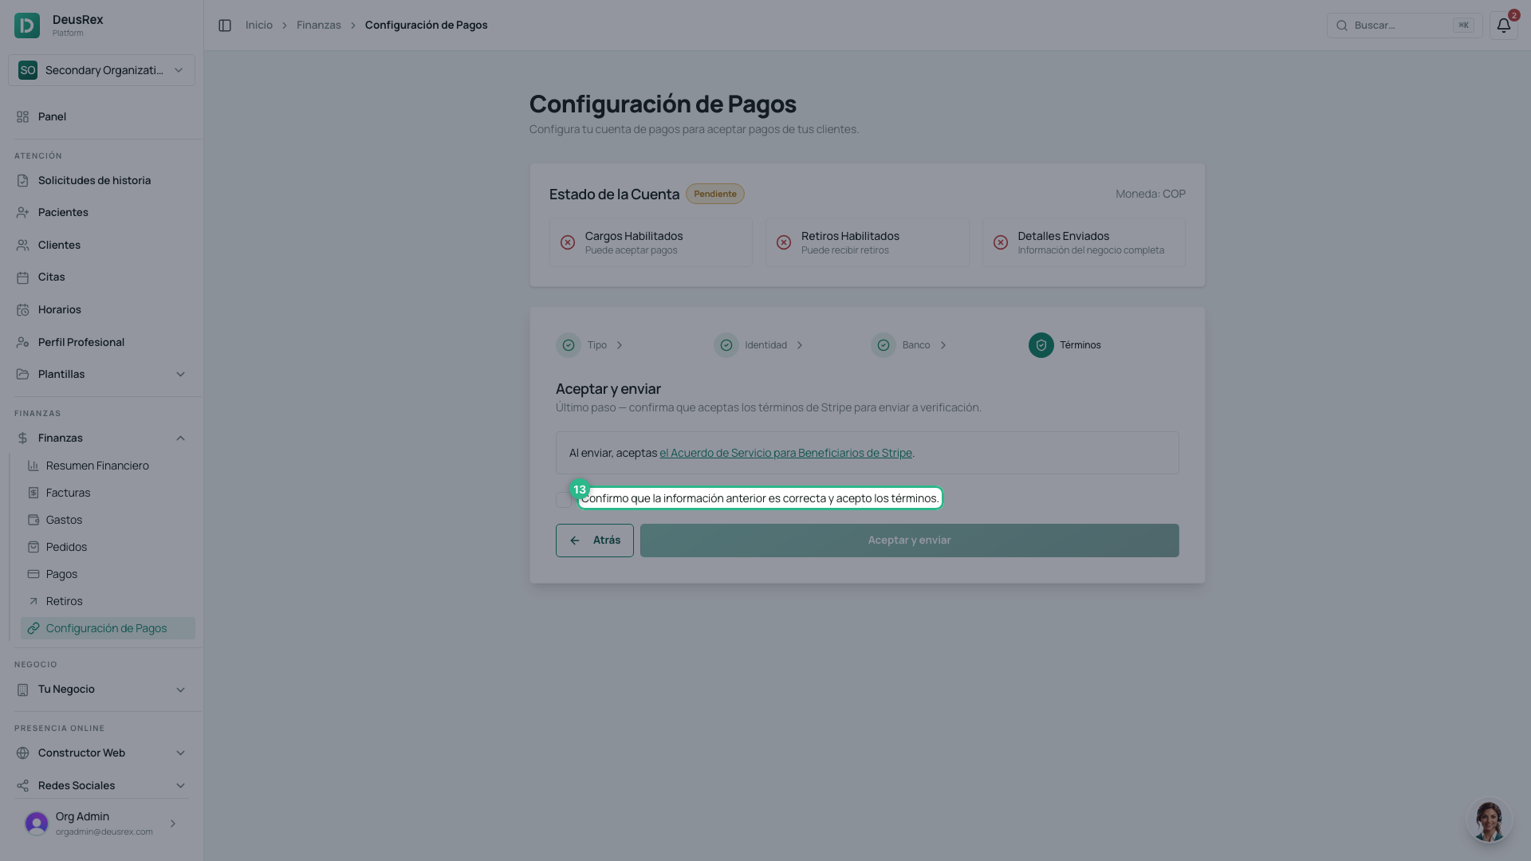Focus the Buscar search field
Screen dimensions: 1531x861
1404,26
